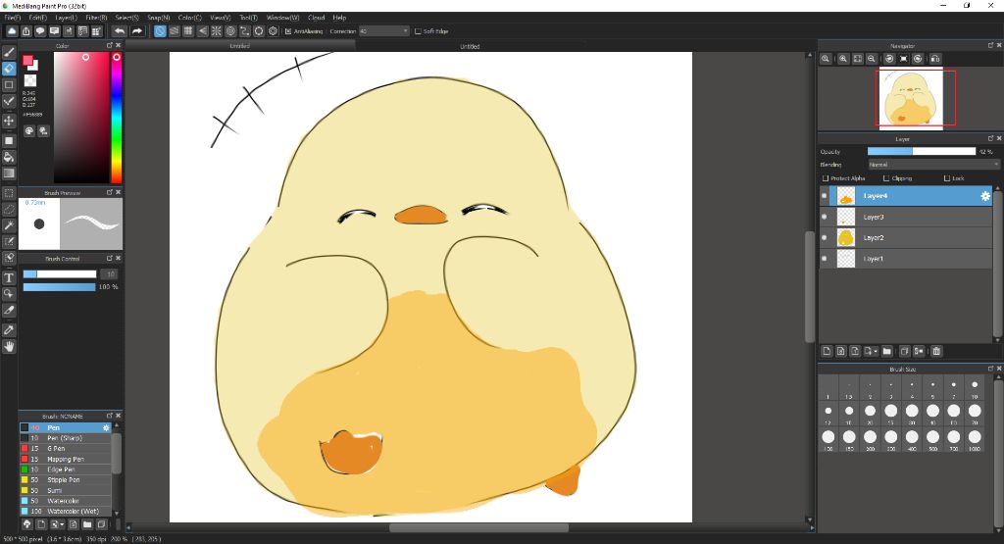
Task: Click the foreground color swatch
Action: 27,60
